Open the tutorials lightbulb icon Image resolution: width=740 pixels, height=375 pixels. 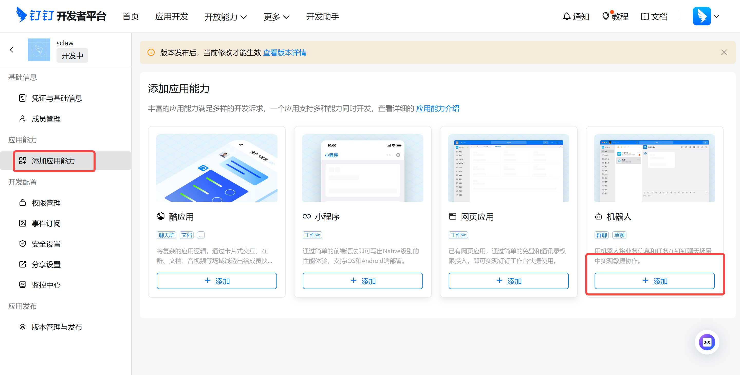606,16
